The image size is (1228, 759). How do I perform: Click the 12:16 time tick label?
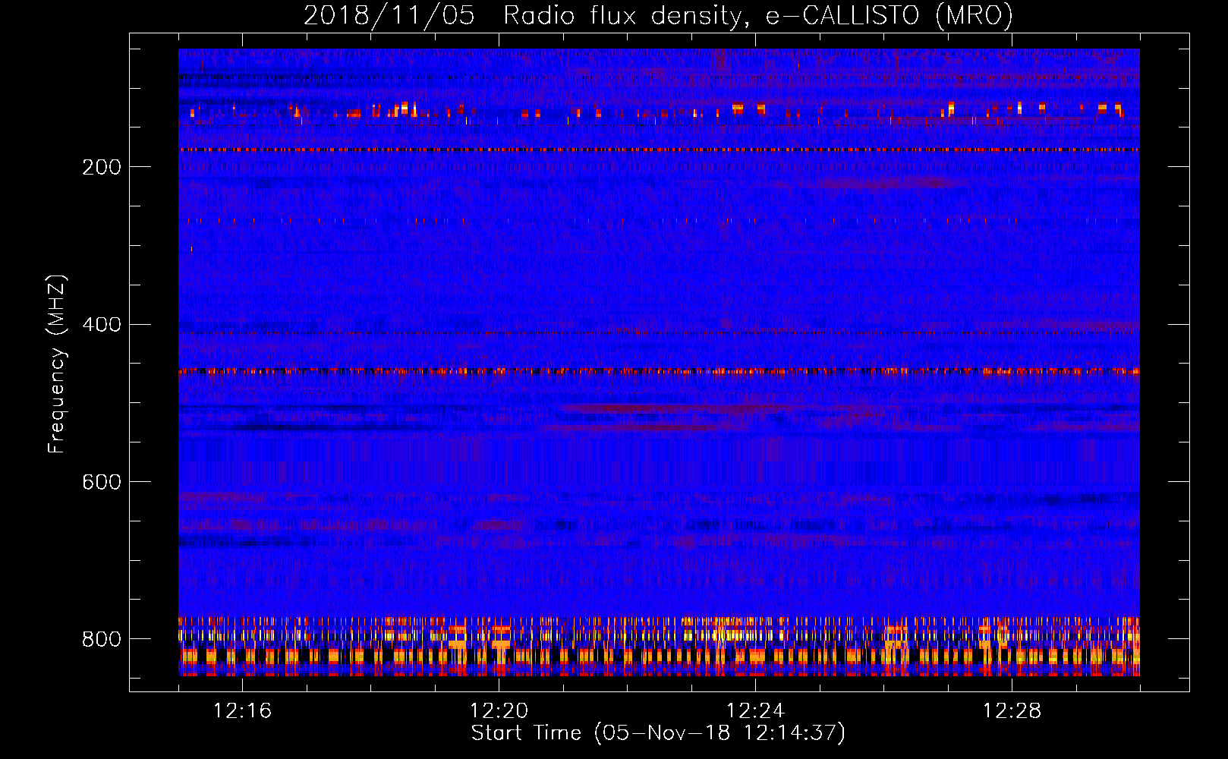[242, 711]
